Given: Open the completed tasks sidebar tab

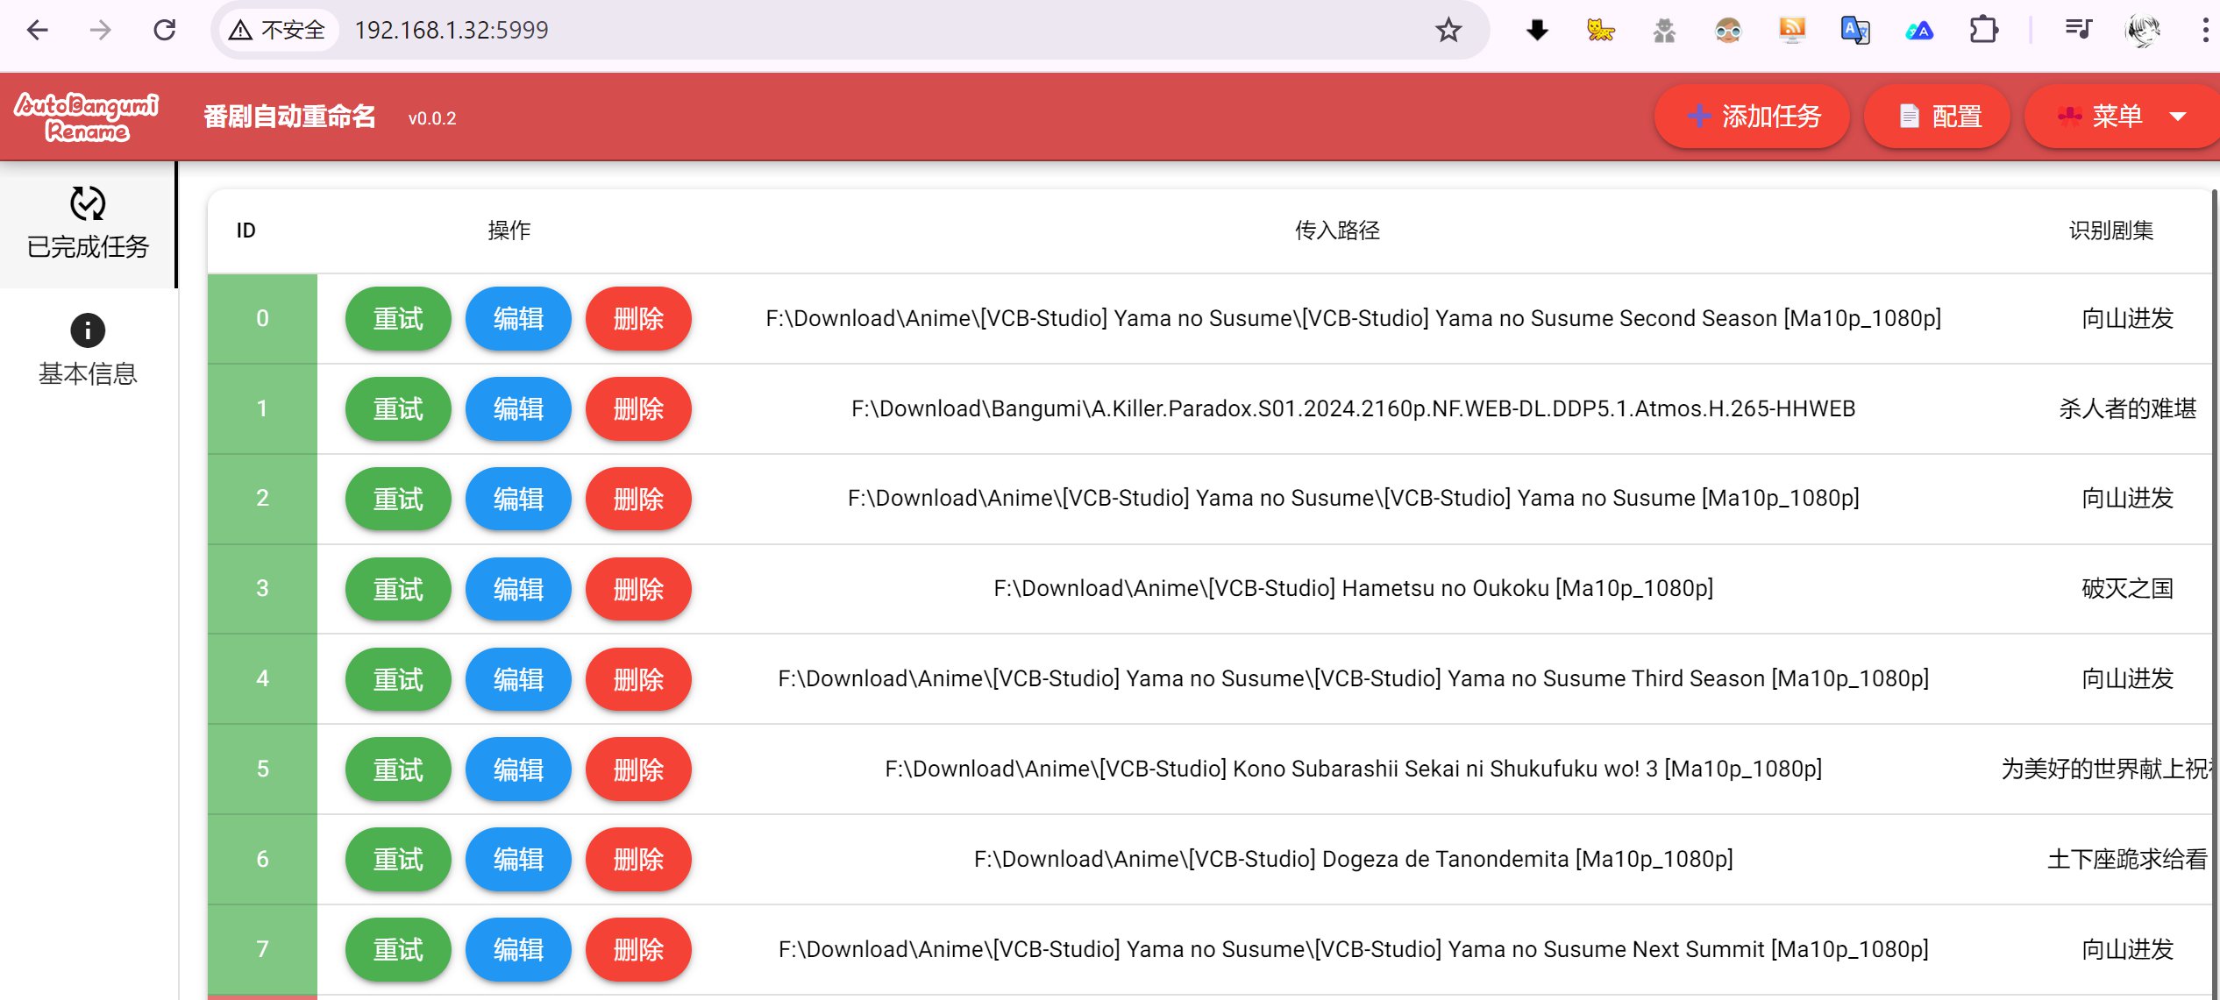Looking at the screenshot, I should 88,223.
